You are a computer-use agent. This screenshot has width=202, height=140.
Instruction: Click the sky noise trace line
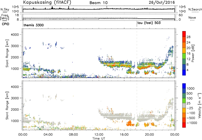point(99,9)
